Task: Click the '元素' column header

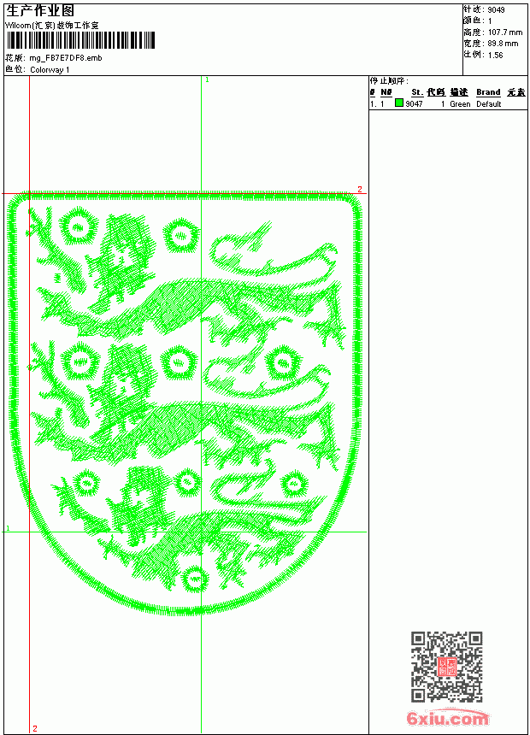Action: tap(516, 92)
